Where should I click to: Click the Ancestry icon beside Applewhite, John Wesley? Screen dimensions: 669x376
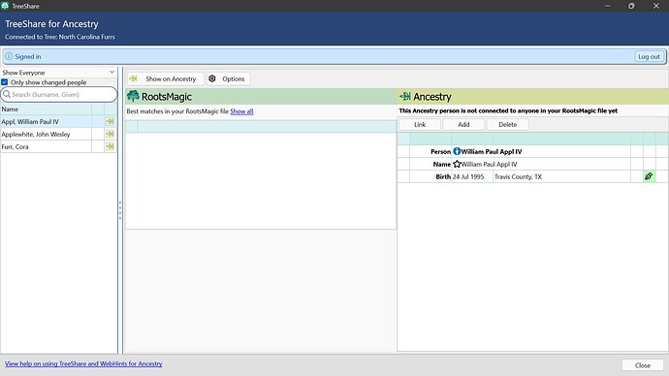[x=111, y=134]
